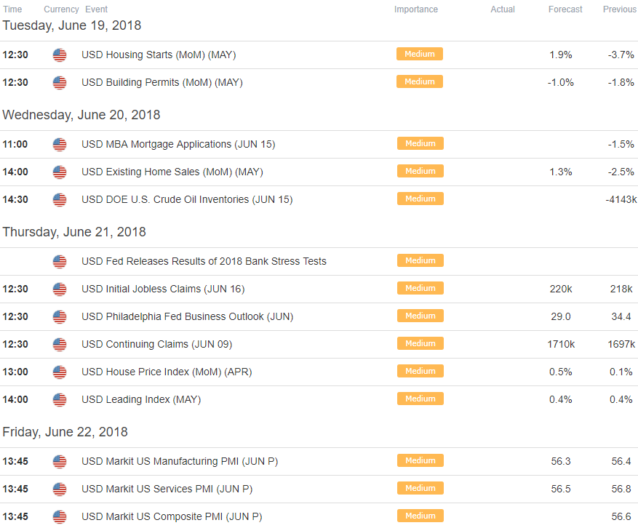This screenshot has width=638, height=528.
Task: Click the Actual column header
Action: point(503,9)
